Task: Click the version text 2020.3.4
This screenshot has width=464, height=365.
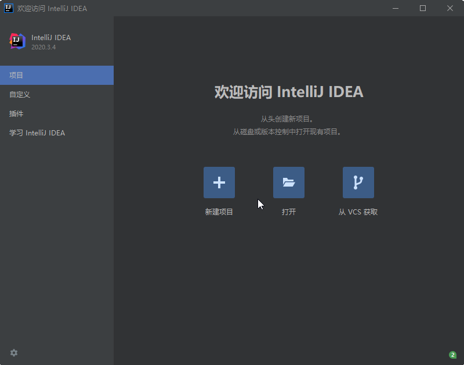Action: [43, 47]
